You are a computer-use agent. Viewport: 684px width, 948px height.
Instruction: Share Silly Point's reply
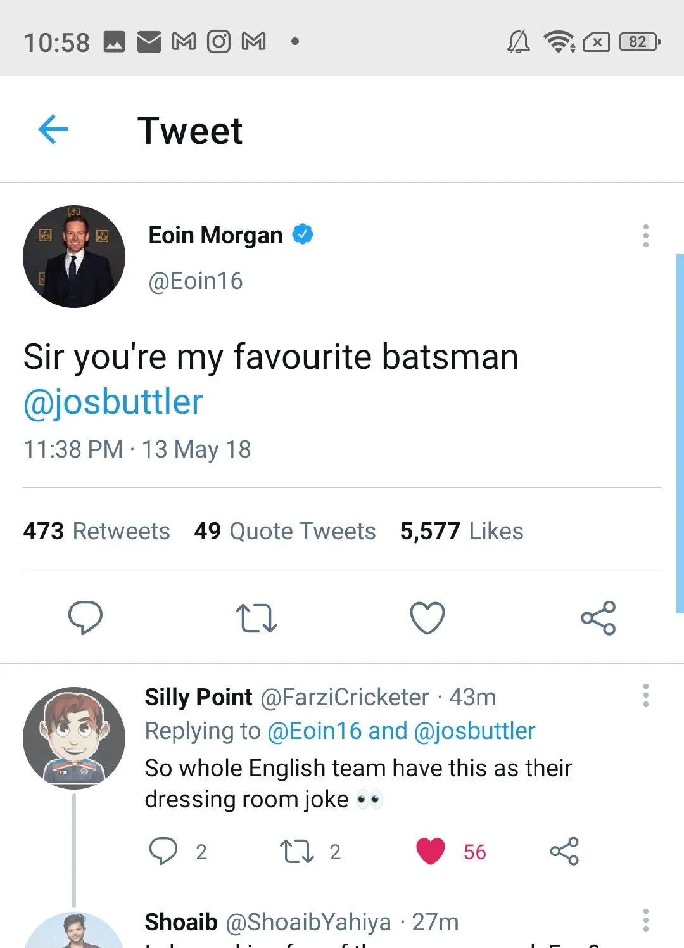tap(564, 851)
